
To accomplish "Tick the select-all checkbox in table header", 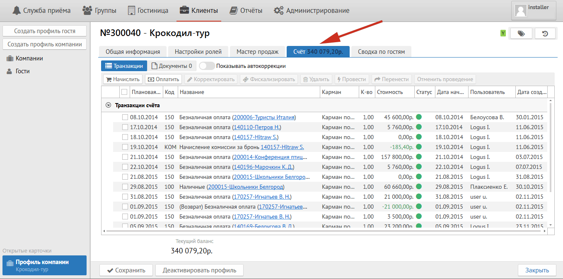I will click(124, 92).
